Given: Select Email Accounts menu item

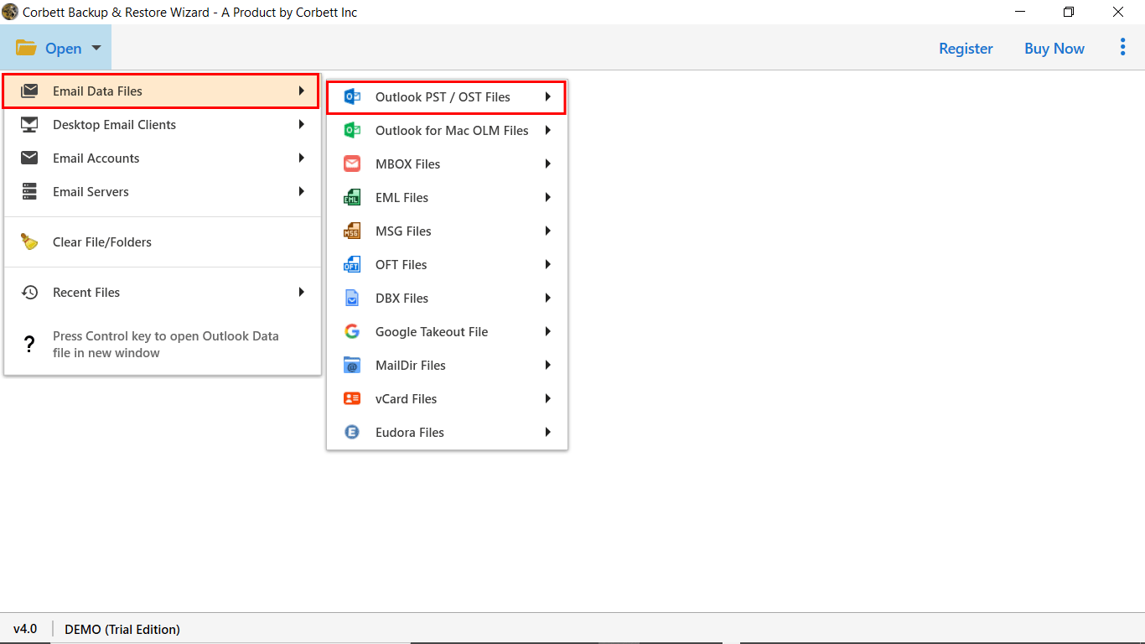Looking at the screenshot, I should [x=161, y=158].
